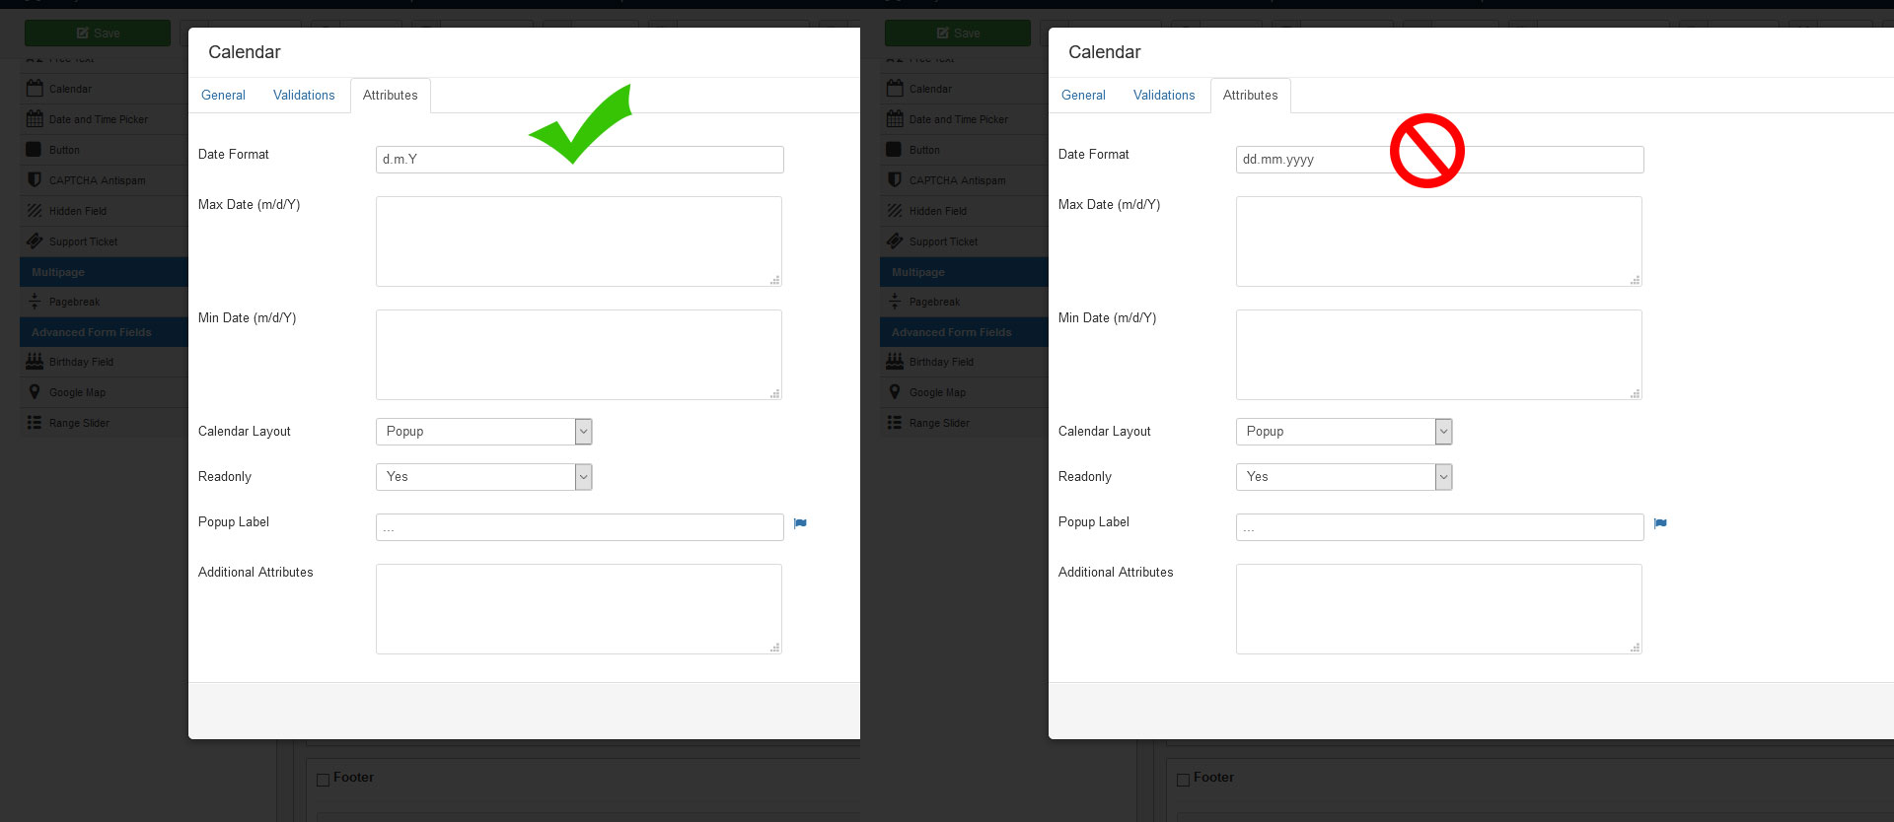
Task: Click the Button field icon in left sidebar
Action: [x=35, y=149]
